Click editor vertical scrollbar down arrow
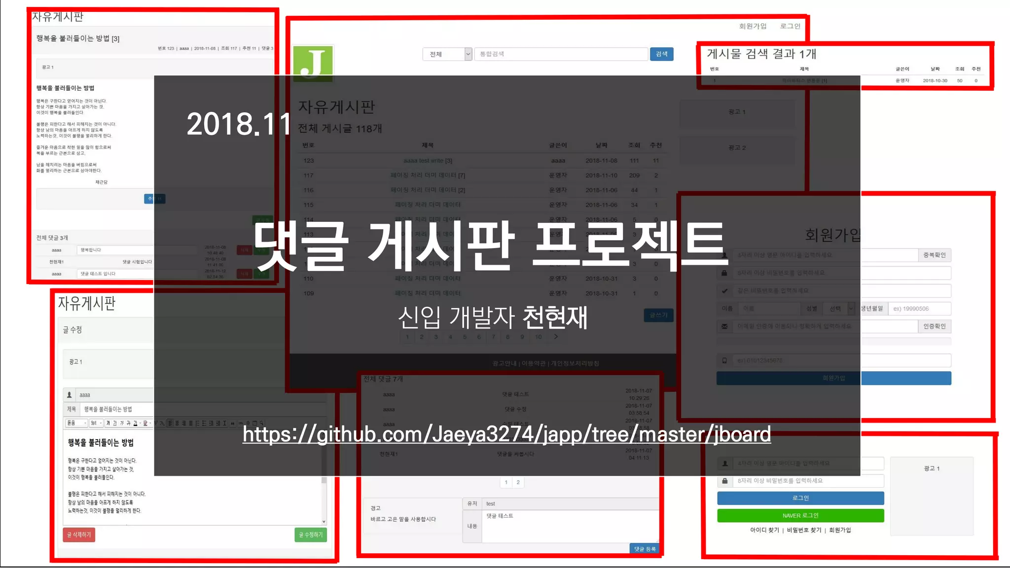 324,521
